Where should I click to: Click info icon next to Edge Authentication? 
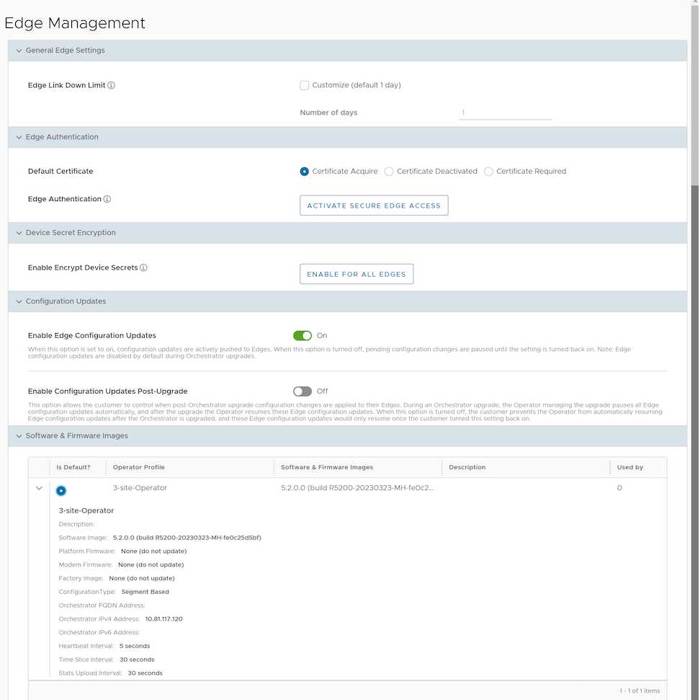coord(107,199)
